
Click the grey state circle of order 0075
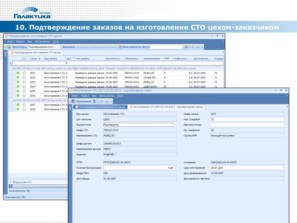pyautogui.click(x=24, y=91)
